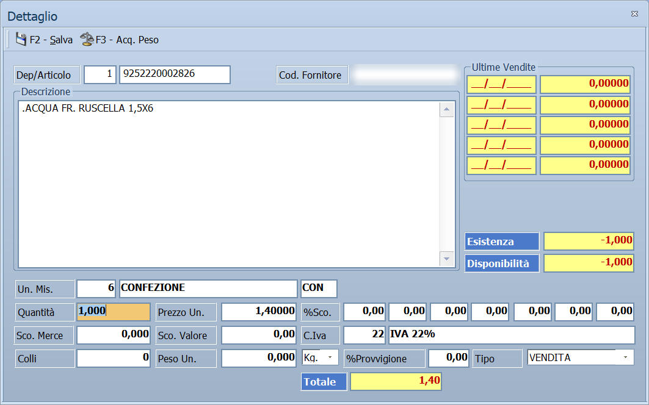Click the CONFEZIONE unit description field
This screenshot has height=405, width=649.
tap(208, 289)
